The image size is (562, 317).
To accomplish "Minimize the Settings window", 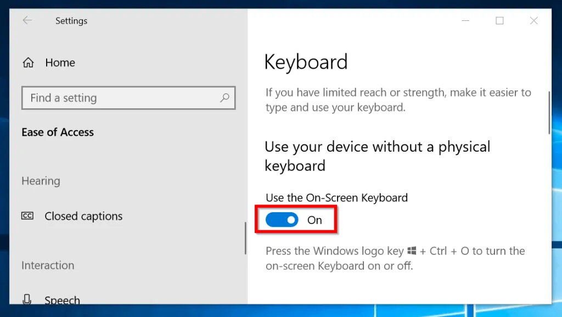I will pyautogui.click(x=465, y=21).
